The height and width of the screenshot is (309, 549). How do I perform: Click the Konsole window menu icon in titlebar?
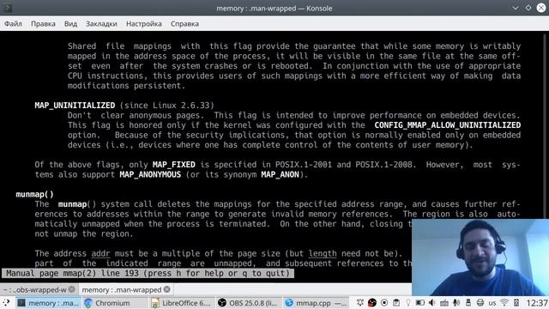(8, 8)
